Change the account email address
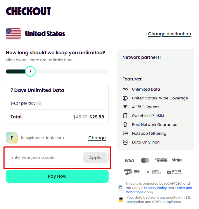 97,138
